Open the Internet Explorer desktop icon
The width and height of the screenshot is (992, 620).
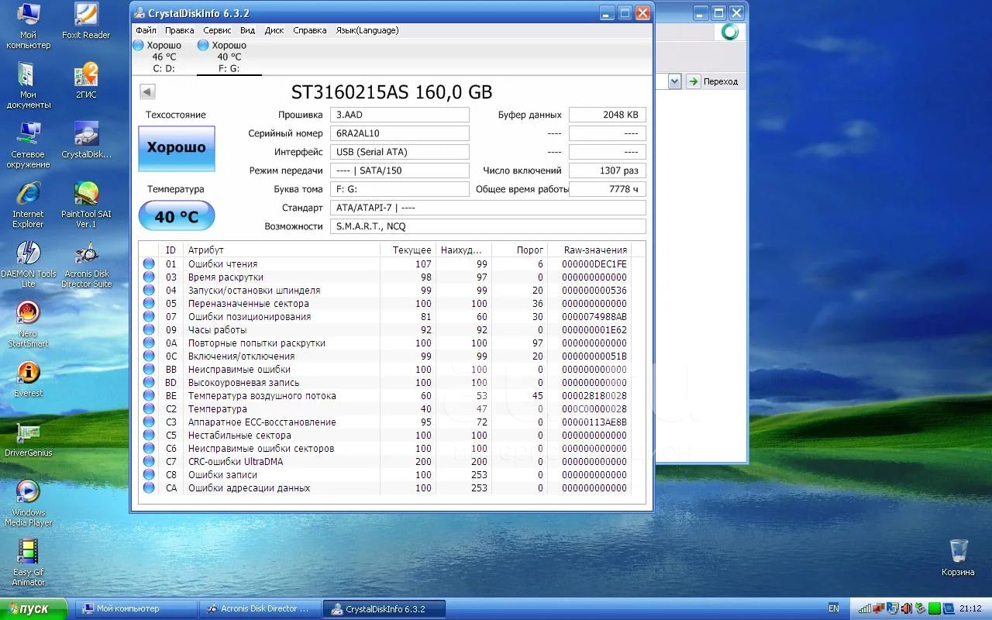coord(29,205)
